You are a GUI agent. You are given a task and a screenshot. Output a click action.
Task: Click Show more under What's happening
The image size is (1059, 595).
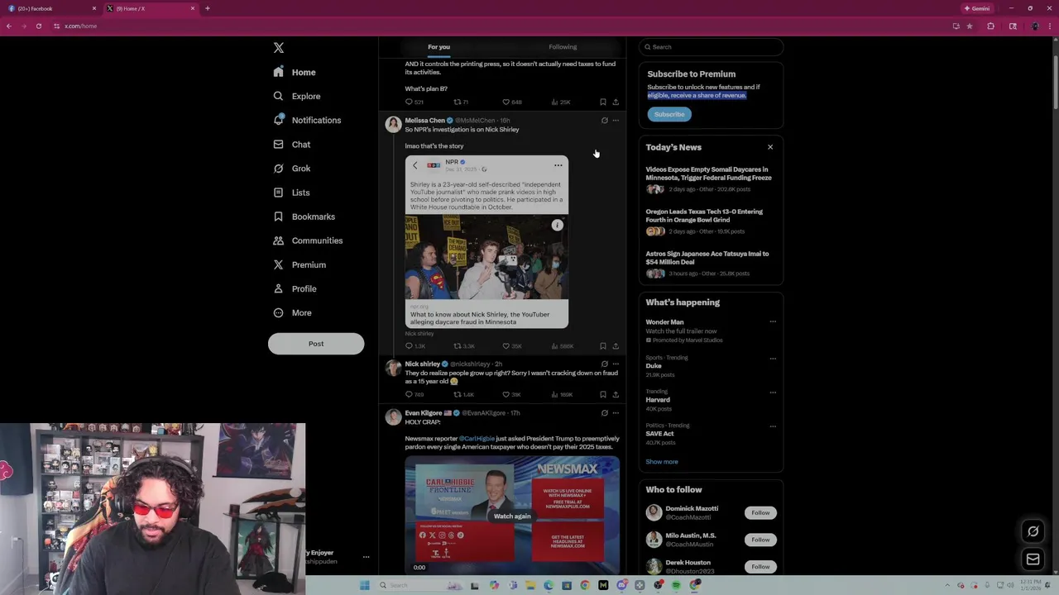click(662, 462)
